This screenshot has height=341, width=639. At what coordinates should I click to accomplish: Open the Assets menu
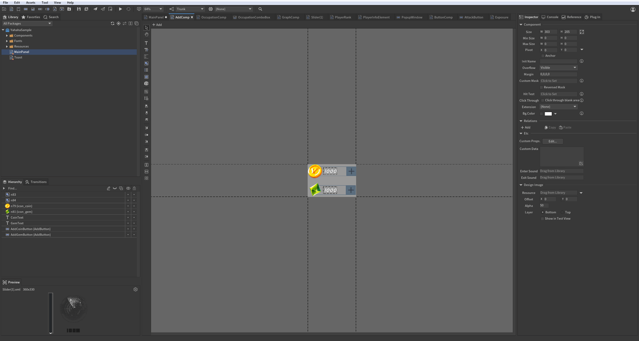pos(30,2)
